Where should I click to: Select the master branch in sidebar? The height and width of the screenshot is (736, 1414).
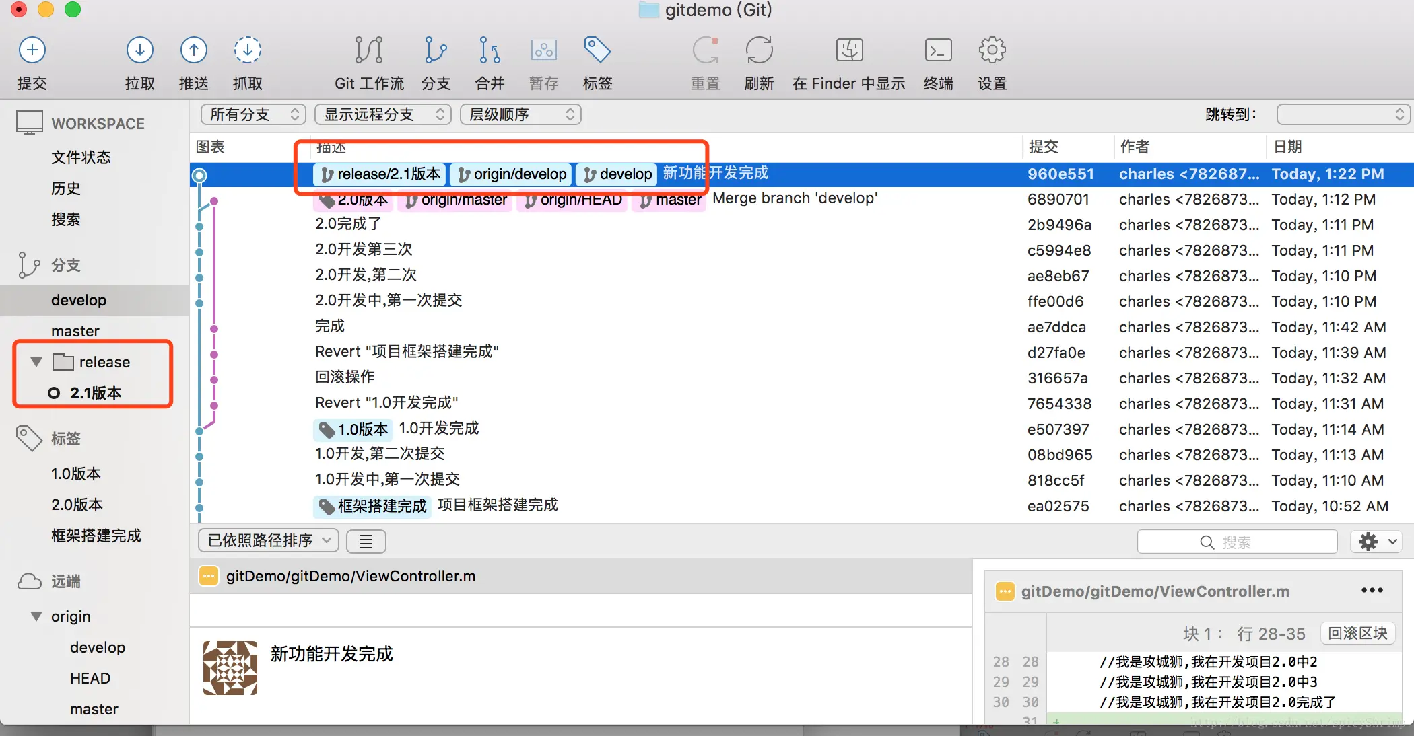click(75, 331)
